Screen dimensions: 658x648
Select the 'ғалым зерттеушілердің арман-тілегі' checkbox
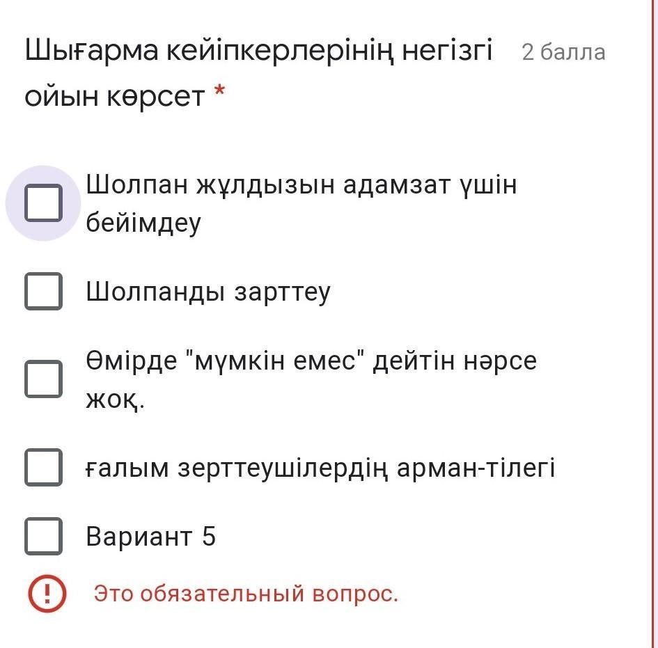click(43, 467)
